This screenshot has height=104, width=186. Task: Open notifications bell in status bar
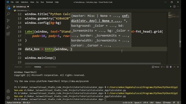tap(178, 103)
